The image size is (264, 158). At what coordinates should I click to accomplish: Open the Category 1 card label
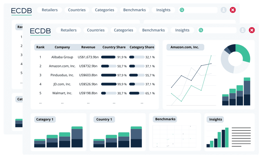(x=45, y=119)
